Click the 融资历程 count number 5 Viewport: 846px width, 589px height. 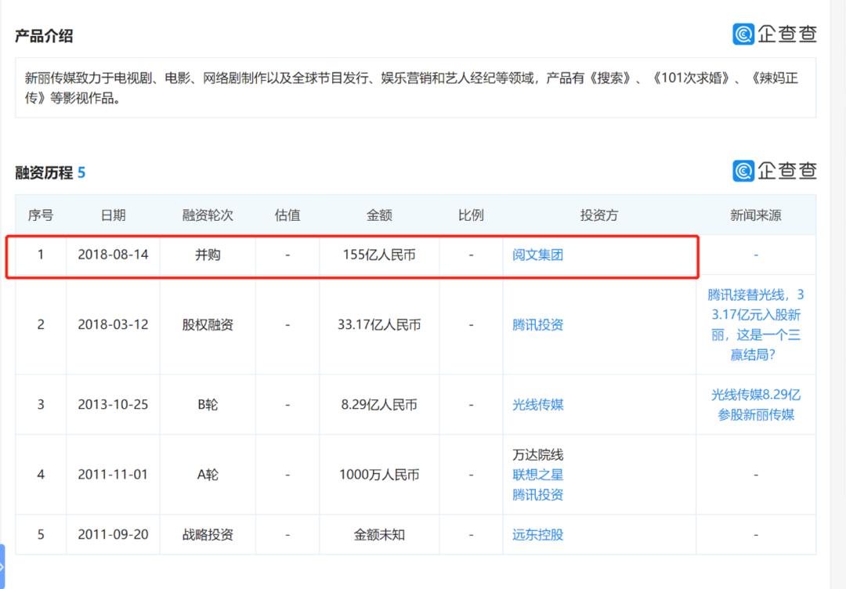81,172
